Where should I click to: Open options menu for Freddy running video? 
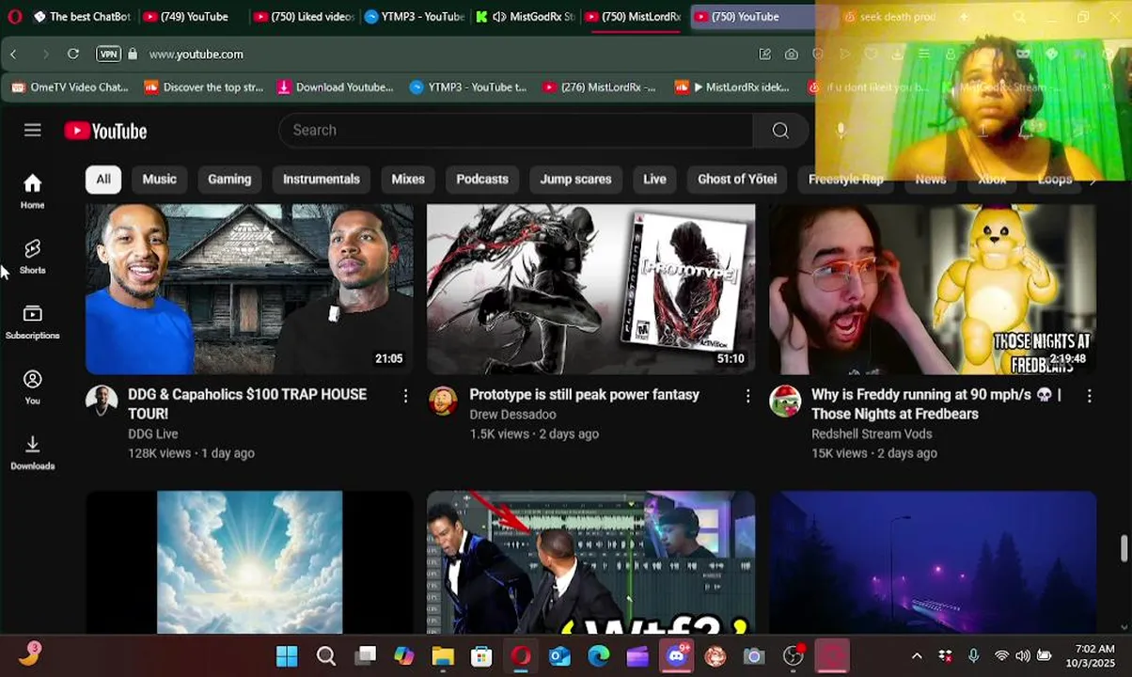point(1090,397)
